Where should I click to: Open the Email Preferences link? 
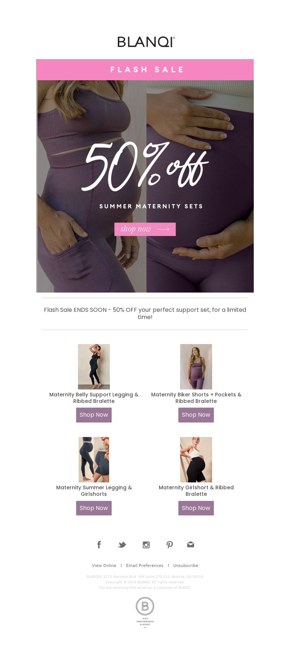[x=145, y=566]
